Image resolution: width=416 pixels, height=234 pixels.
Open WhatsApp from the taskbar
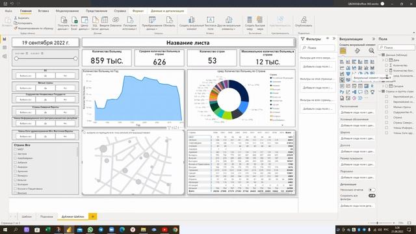point(90,229)
